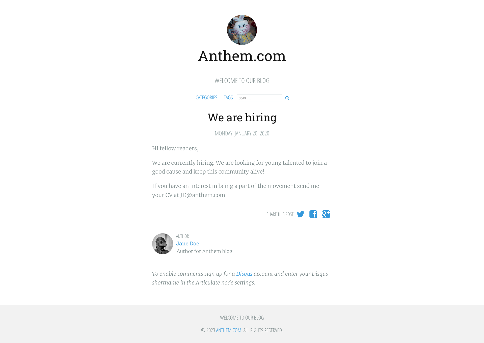Open the Categories menu item

[x=206, y=98]
